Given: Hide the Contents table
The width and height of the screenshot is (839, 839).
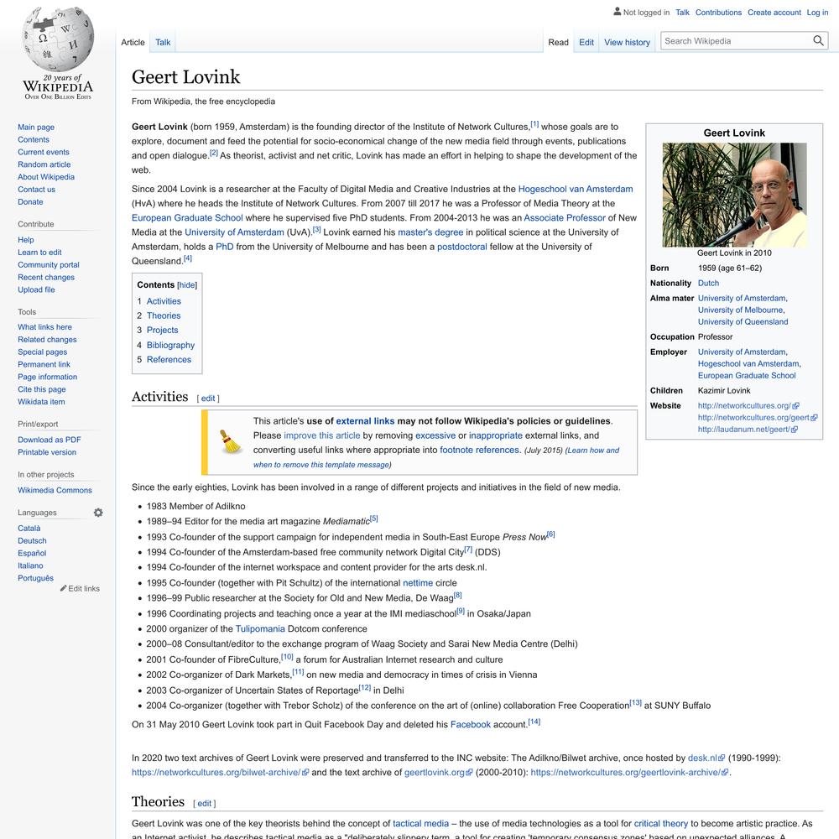Looking at the screenshot, I should (x=187, y=285).
